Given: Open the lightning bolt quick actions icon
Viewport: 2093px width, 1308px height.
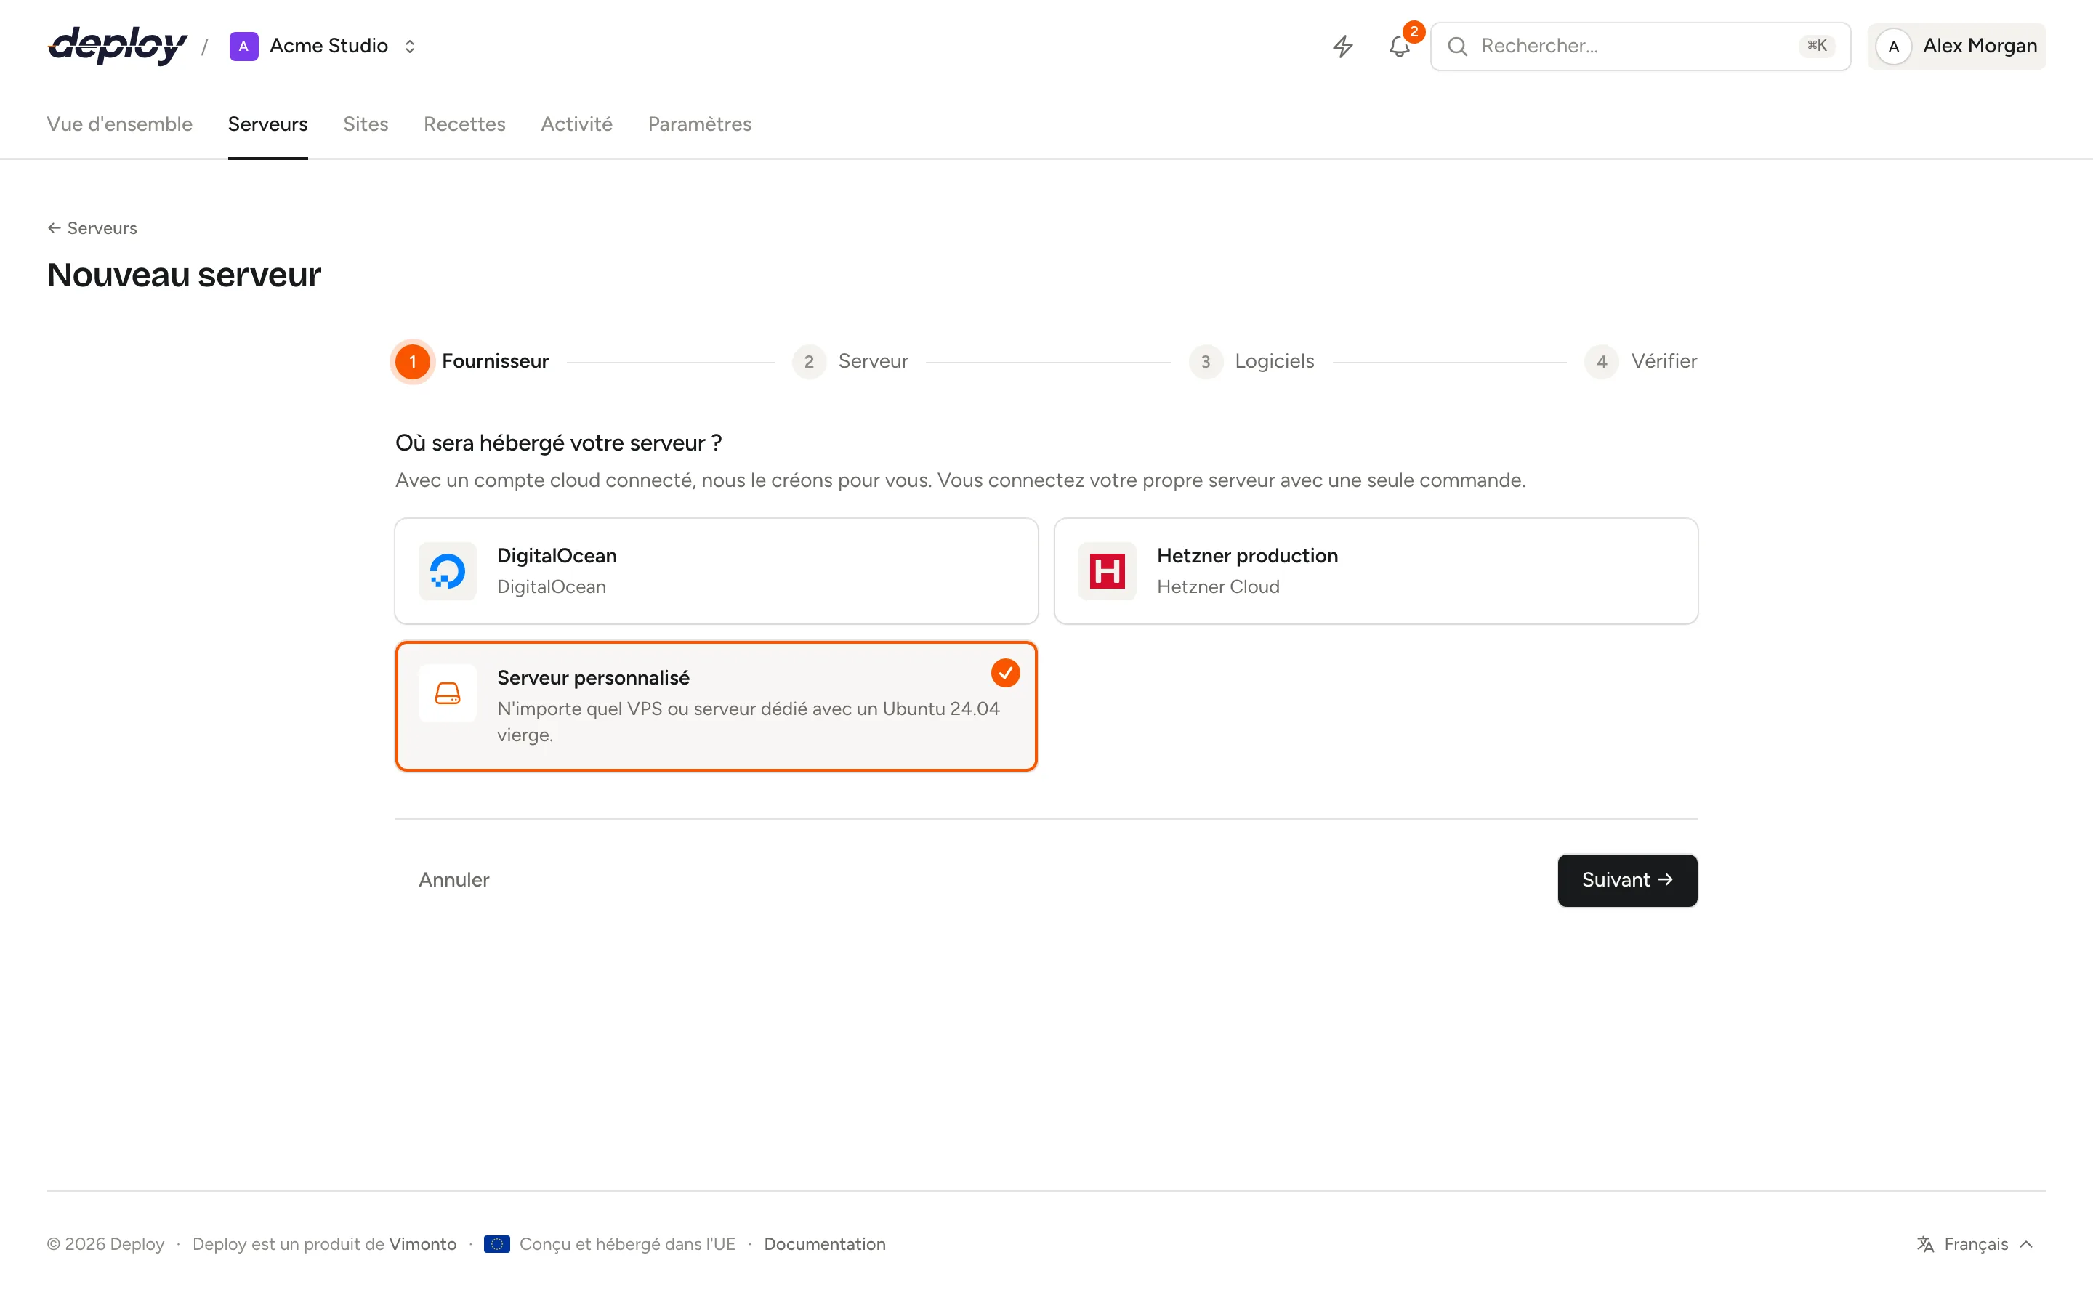Looking at the screenshot, I should 1342,46.
